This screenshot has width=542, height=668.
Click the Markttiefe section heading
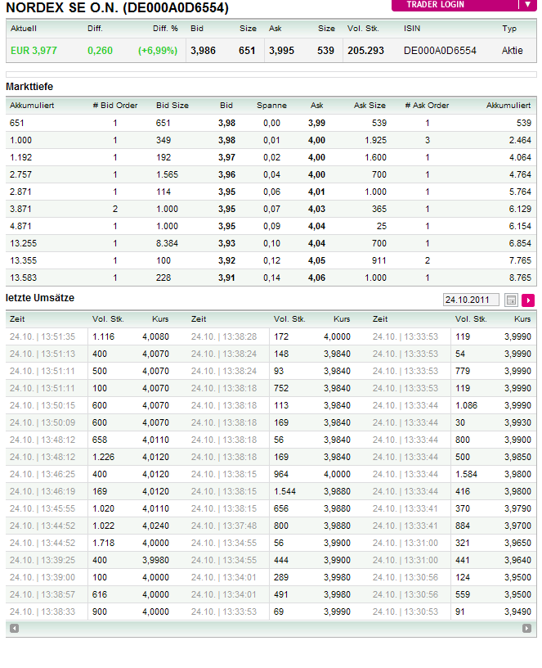29,86
